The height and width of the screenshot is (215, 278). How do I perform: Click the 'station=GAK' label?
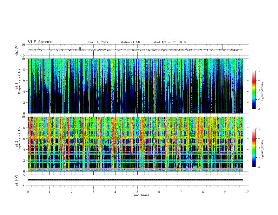(x=130, y=42)
